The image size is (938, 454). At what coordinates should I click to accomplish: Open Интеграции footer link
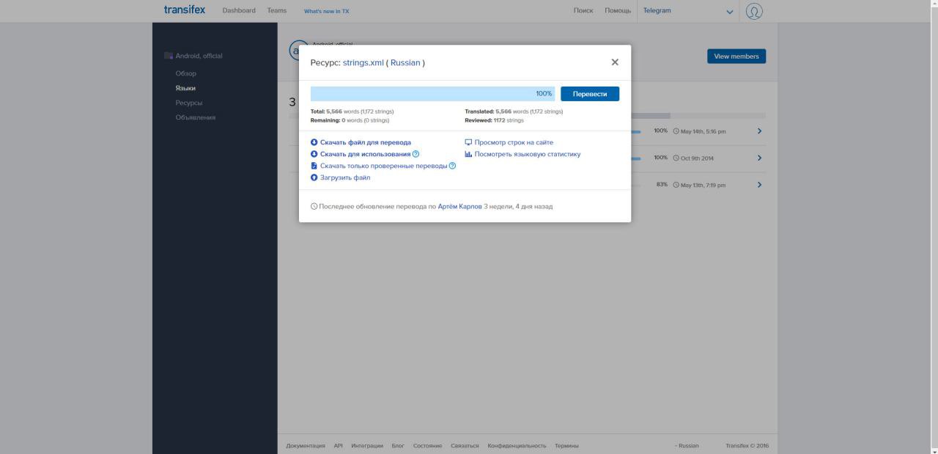(367, 446)
